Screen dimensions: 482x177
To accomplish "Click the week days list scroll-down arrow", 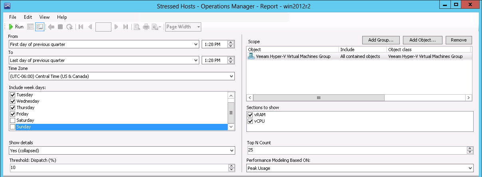I will point(231,127).
